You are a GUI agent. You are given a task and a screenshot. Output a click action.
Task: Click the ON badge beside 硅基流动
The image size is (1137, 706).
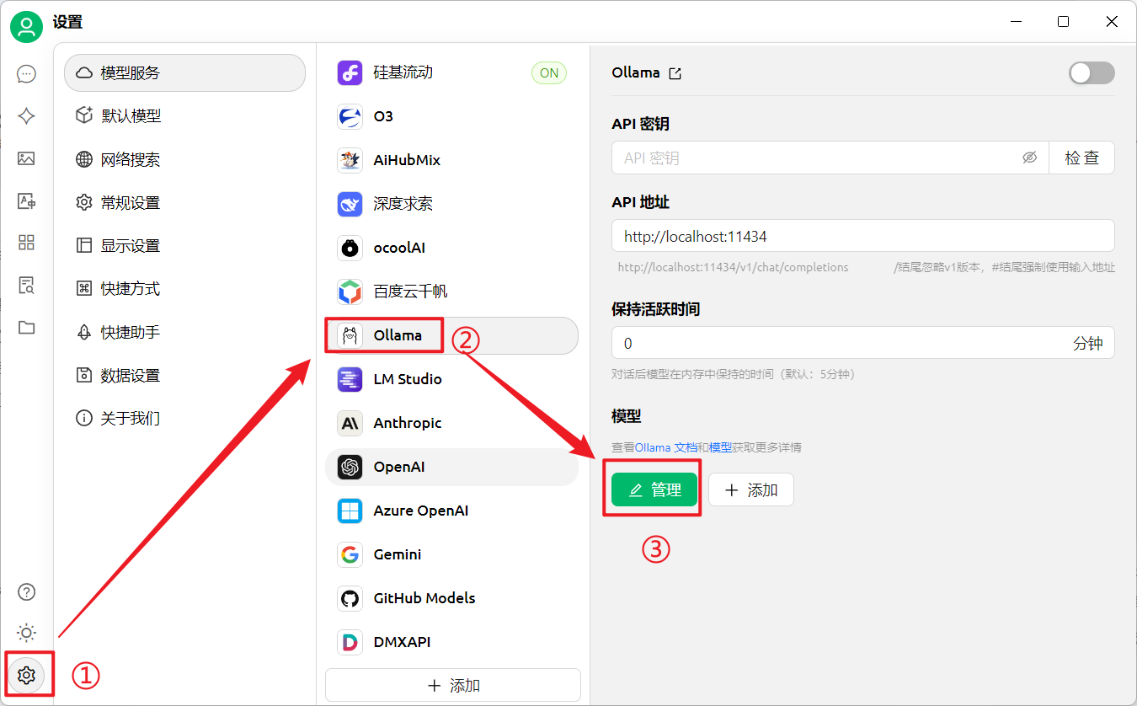click(x=549, y=73)
